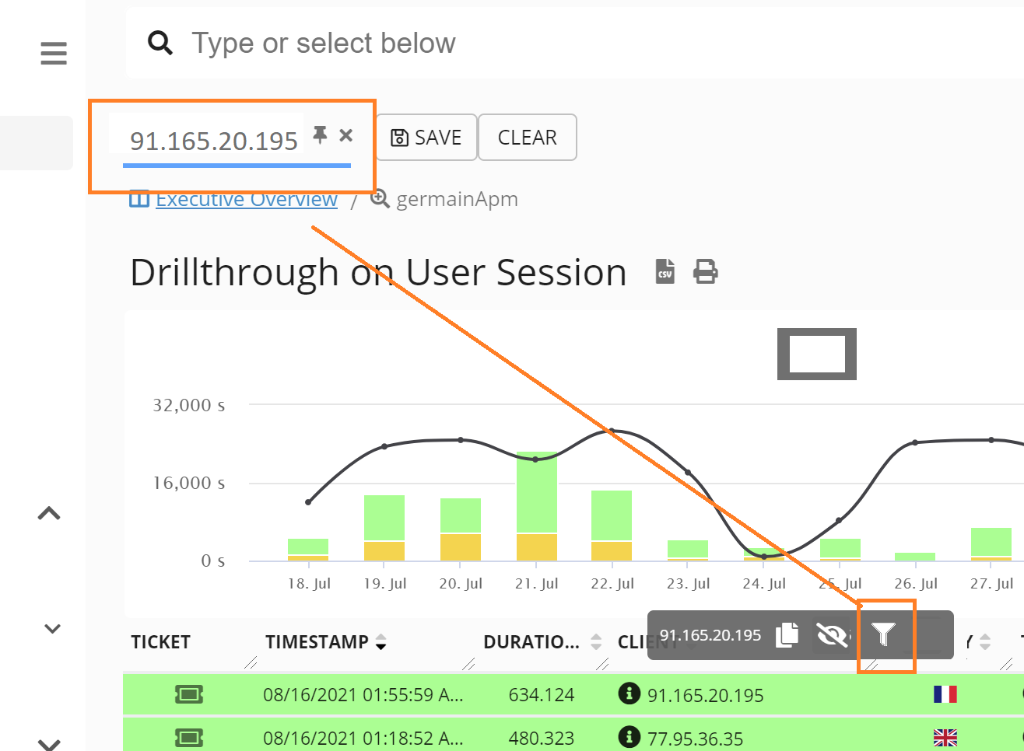
Task: Open the germainApm drillthrough icon
Action: tap(380, 198)
